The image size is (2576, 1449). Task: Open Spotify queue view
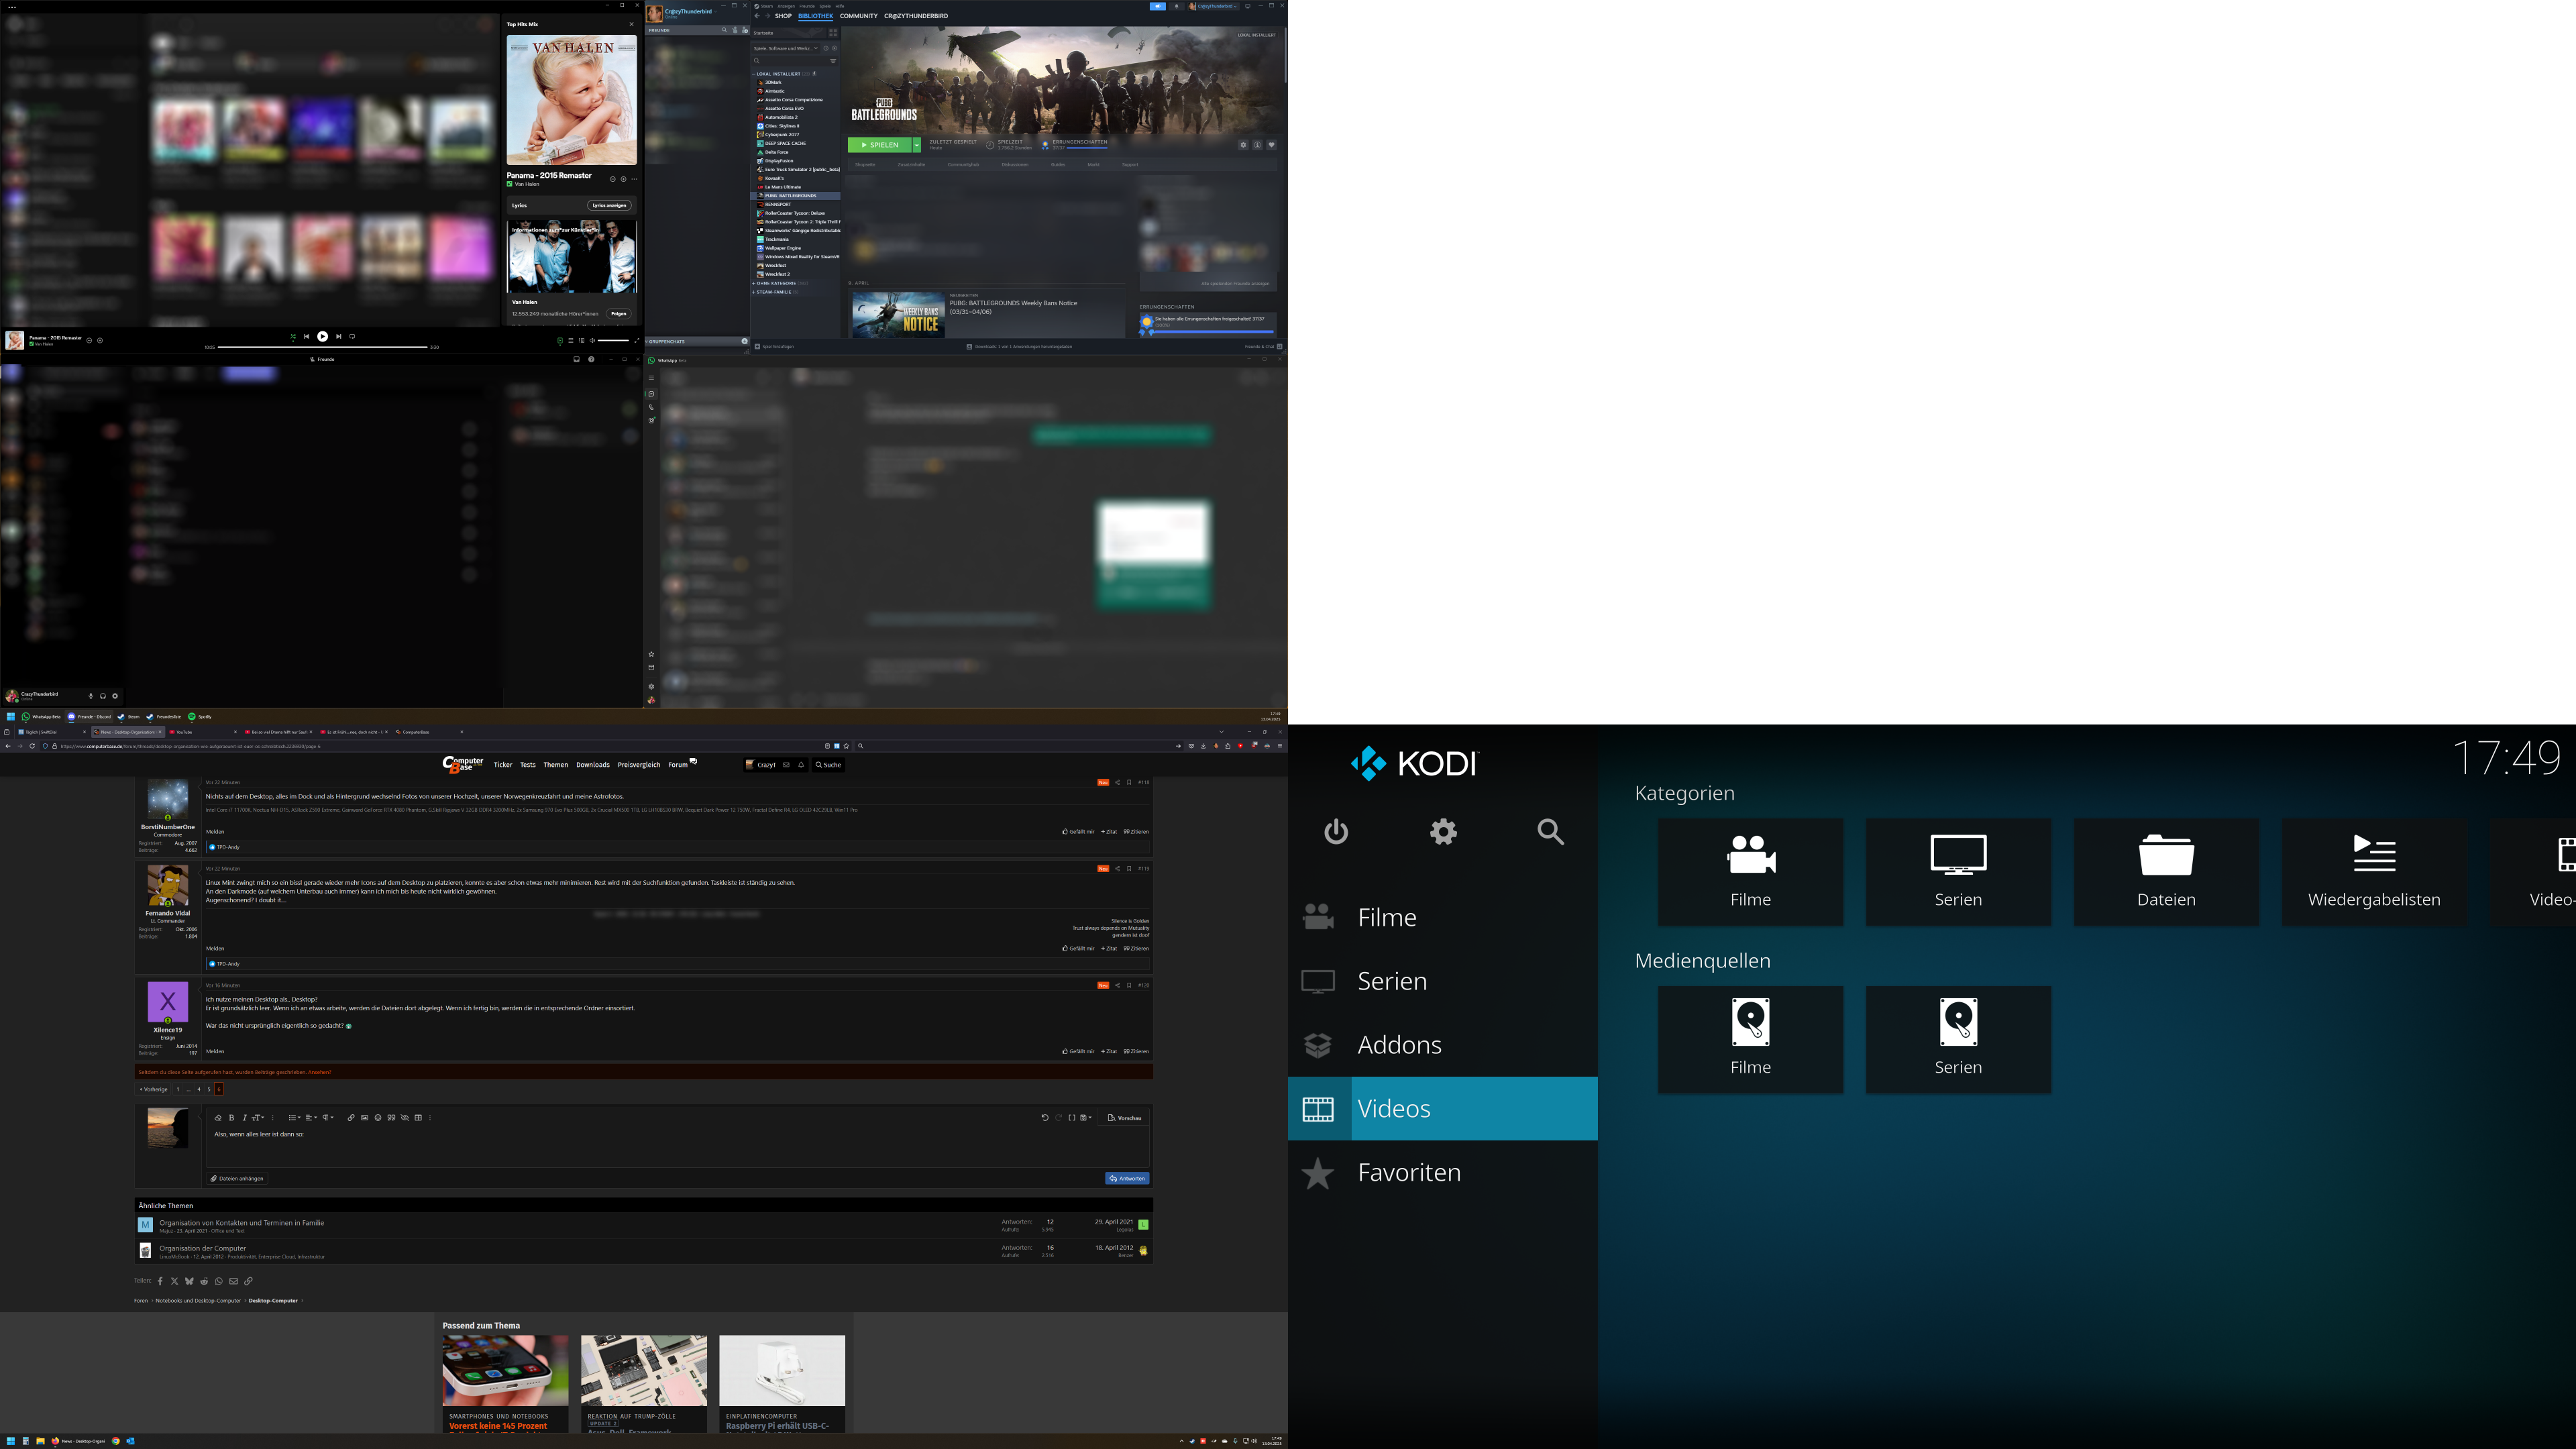571,341
